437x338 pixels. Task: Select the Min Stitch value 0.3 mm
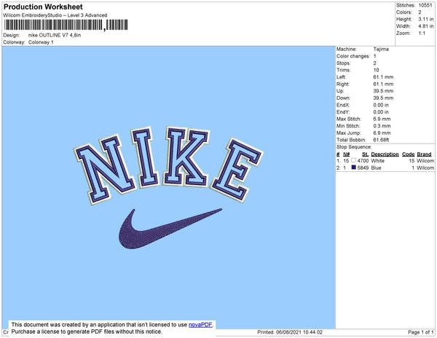coord(382,126)
